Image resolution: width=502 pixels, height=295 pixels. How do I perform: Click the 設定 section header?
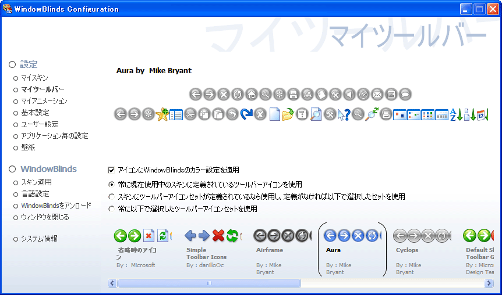29,64
